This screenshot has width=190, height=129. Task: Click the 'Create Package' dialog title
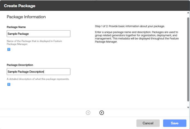pos(20,6)
